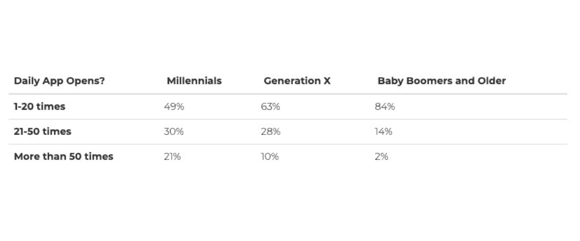
Task: Click the 10% Generation X value
Action: [x=270, y=157]
